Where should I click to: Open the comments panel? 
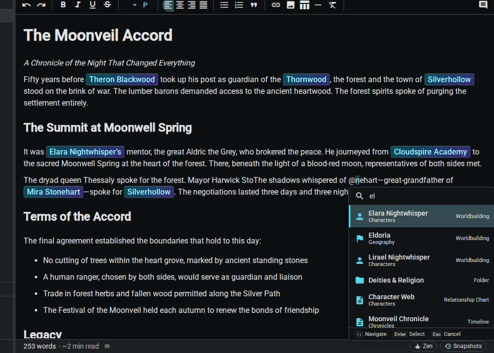tap(483, 5)
